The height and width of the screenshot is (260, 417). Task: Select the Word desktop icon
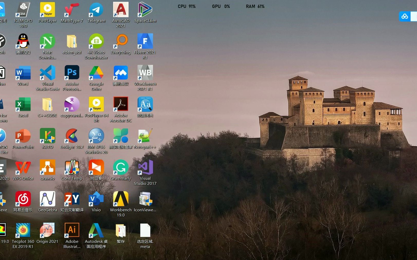(23, 75)
